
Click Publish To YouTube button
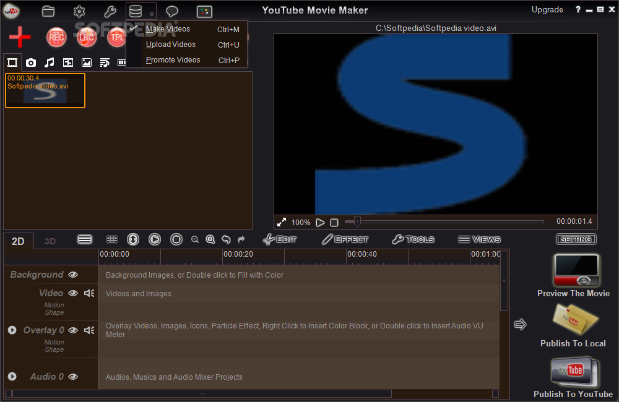[573, 377]
